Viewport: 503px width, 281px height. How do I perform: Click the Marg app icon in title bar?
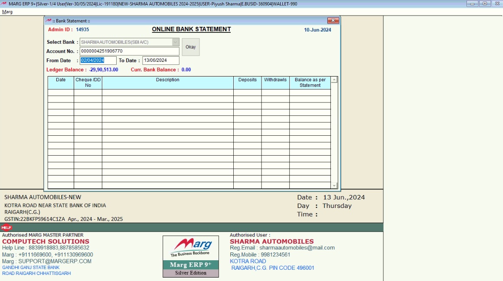[x=4, y=4]
